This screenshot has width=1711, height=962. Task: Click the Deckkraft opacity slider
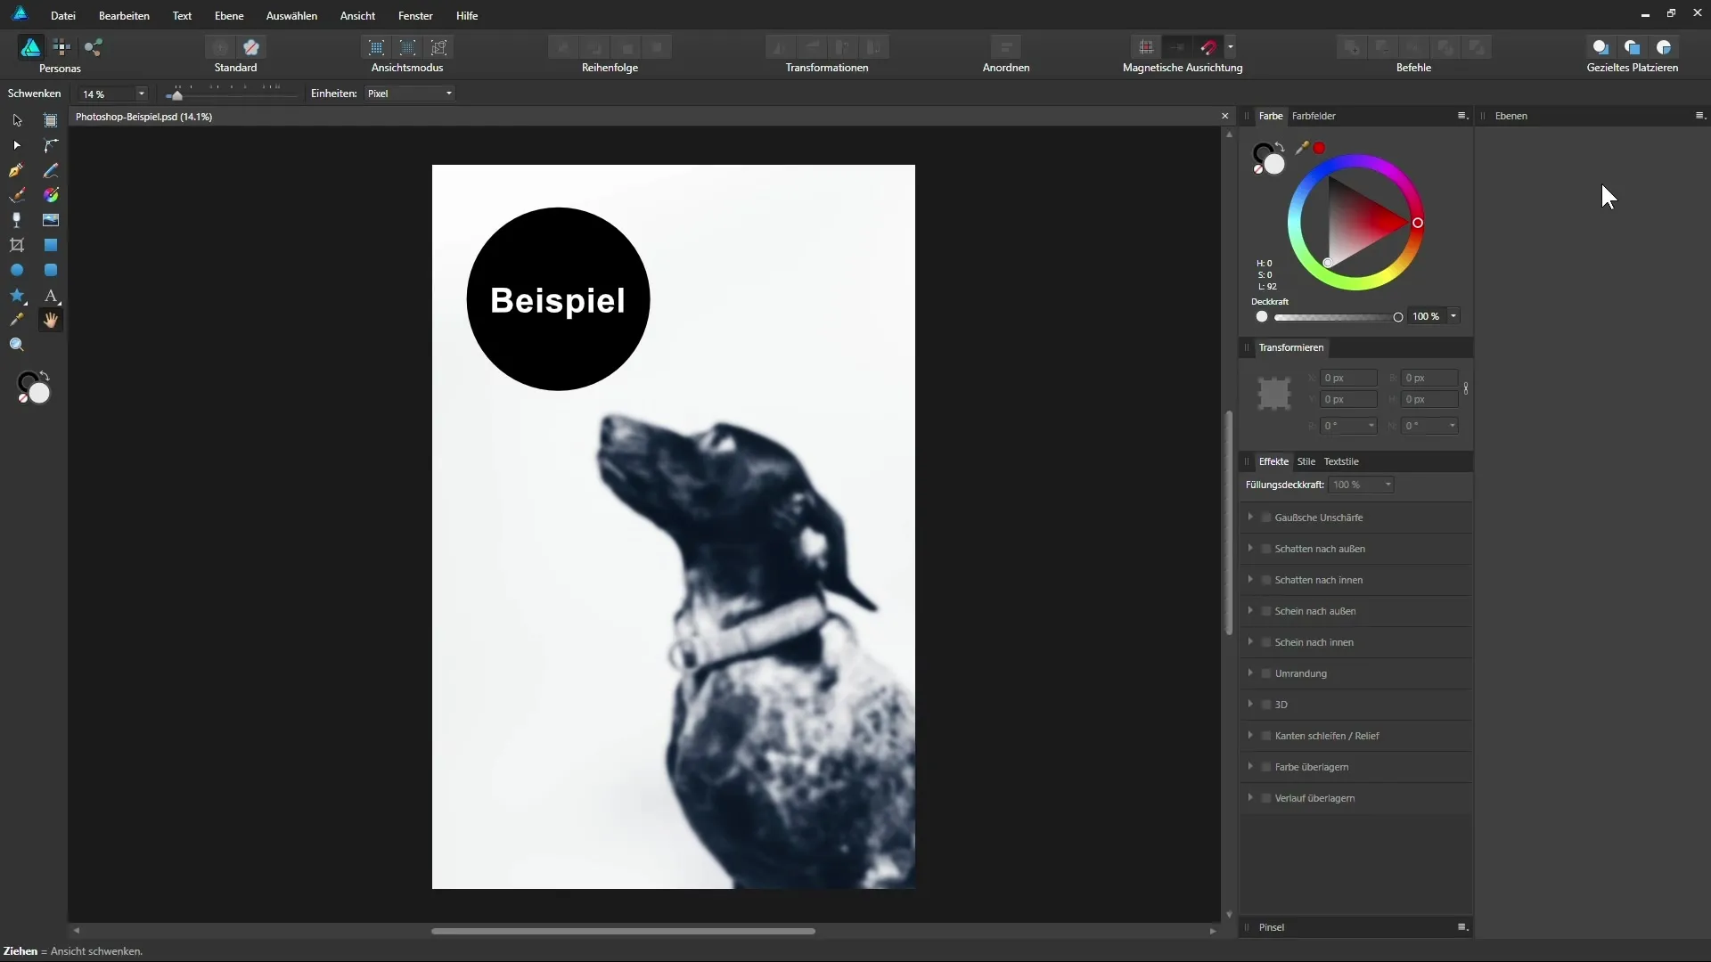[x=1339, y=317]
